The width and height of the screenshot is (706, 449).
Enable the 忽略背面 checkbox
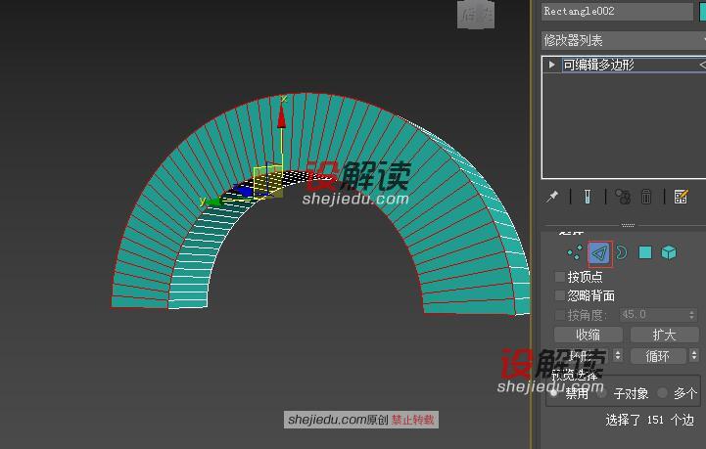point(561,295)
